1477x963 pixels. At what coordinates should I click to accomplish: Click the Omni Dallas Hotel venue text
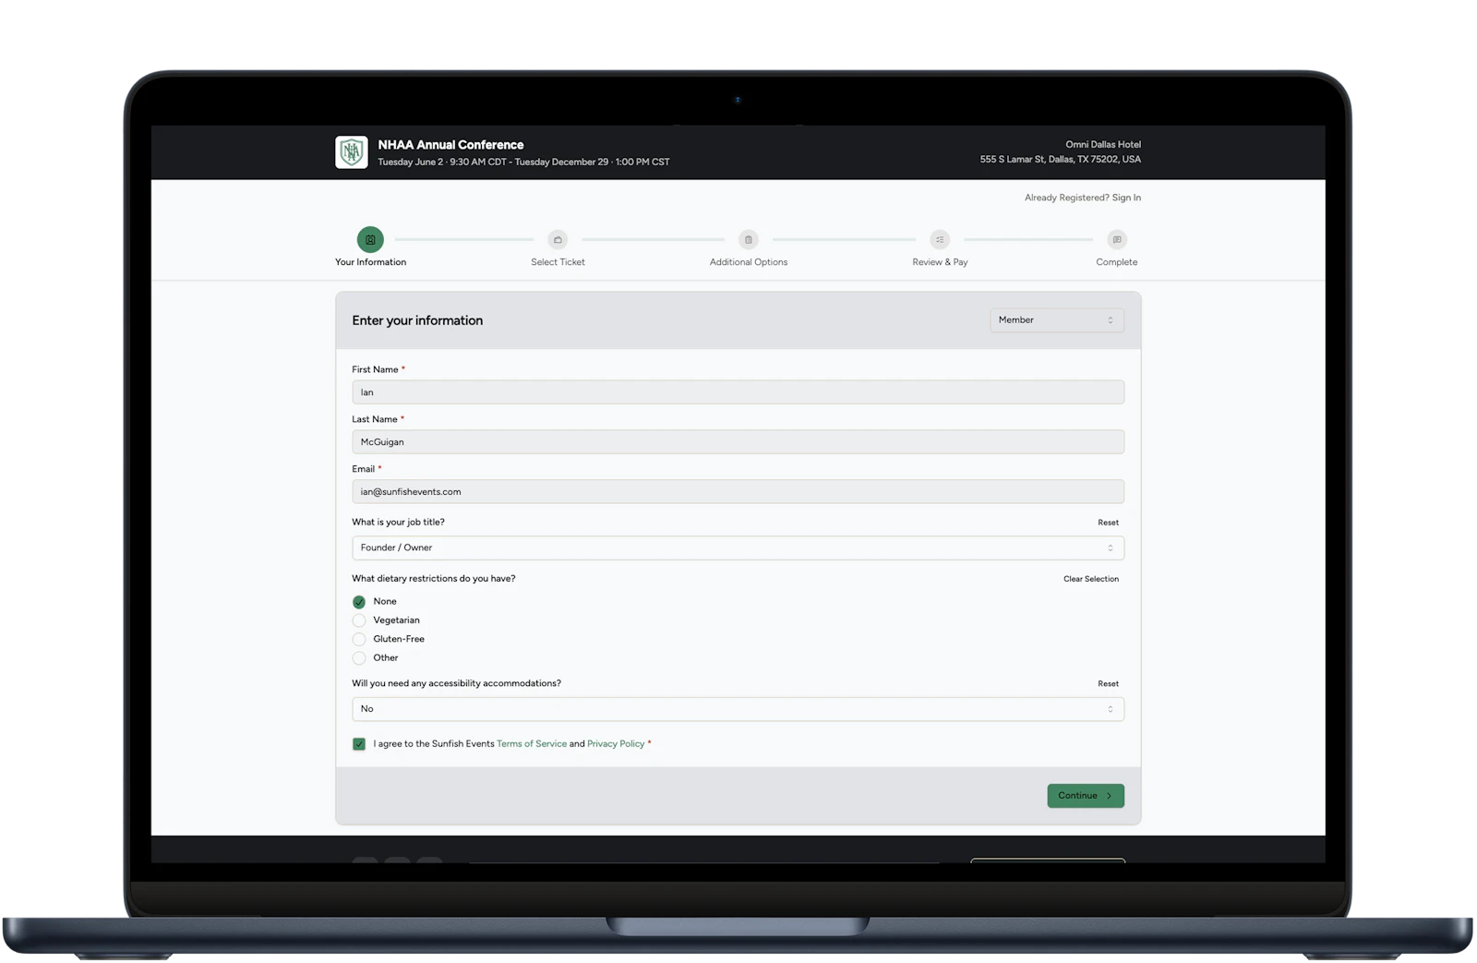pyautogui.click(x=1103, y=145)
